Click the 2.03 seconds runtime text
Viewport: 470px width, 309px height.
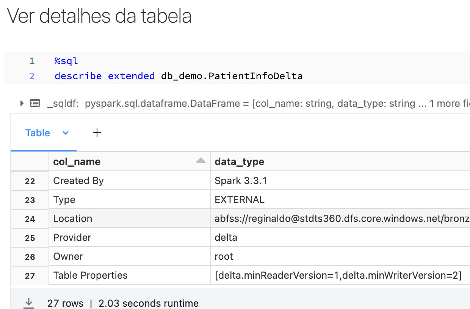pos(149,303)
